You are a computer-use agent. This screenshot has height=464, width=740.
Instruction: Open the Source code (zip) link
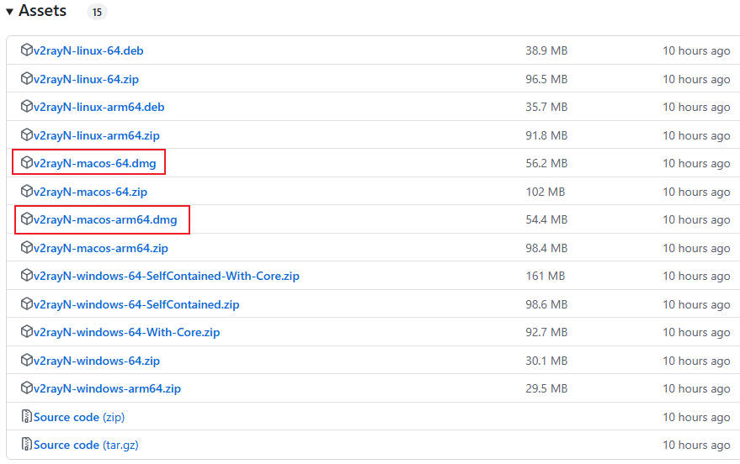pos(79,418)
